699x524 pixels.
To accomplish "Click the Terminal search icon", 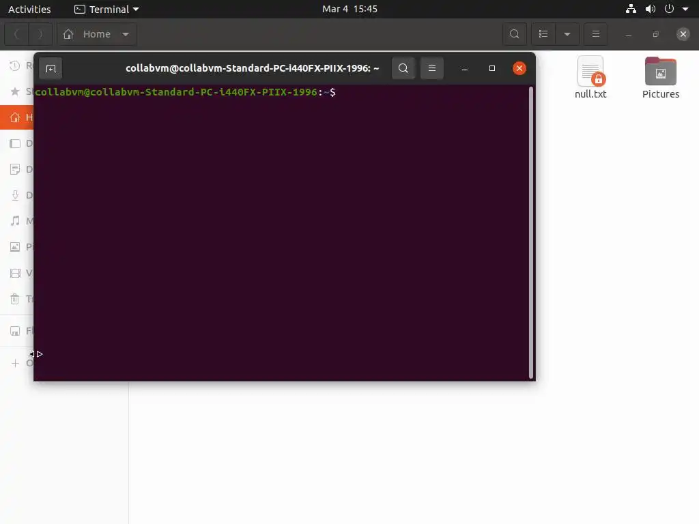I will tap(403, 68).
